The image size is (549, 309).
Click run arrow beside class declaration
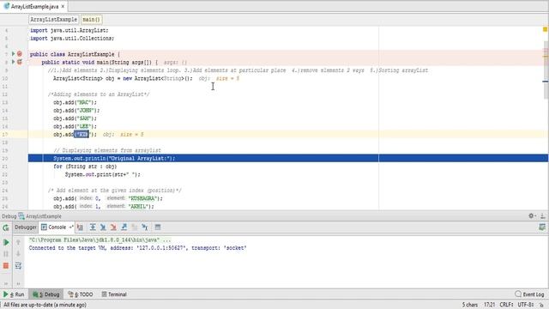14,54
